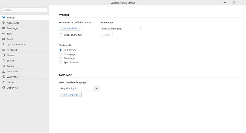This screenshot has height=133, width=246.
Task: Click the Quick Commands prompt icon
Action: [4, 44]
